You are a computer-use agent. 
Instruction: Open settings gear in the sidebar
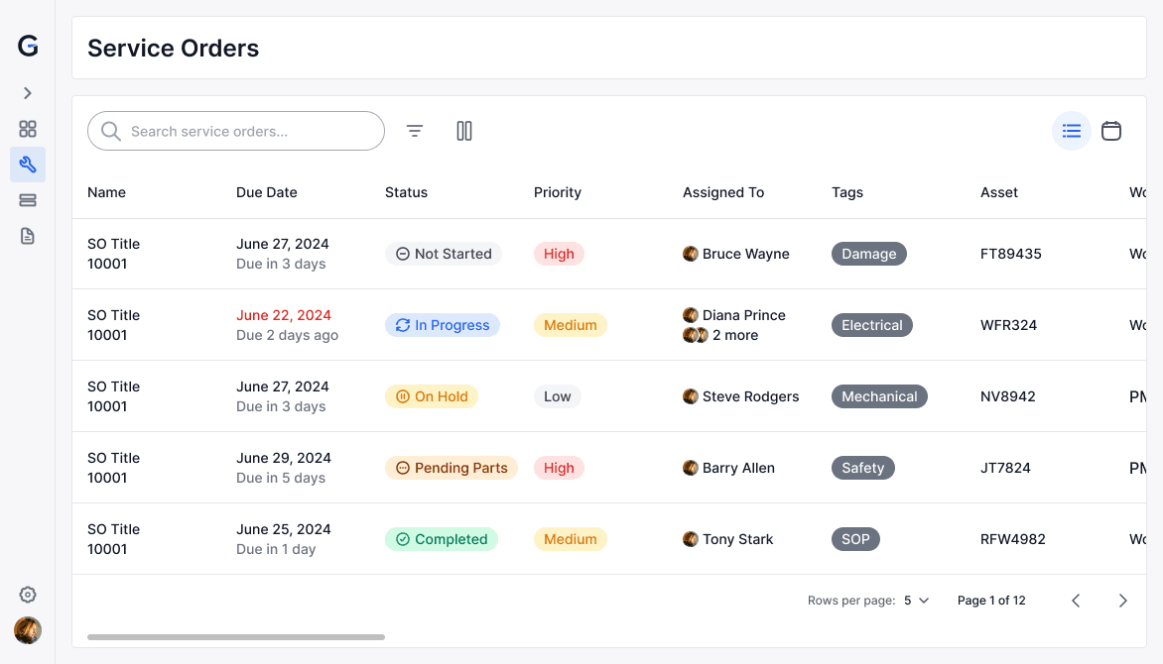pyautogui.click(x=28, y=595)
